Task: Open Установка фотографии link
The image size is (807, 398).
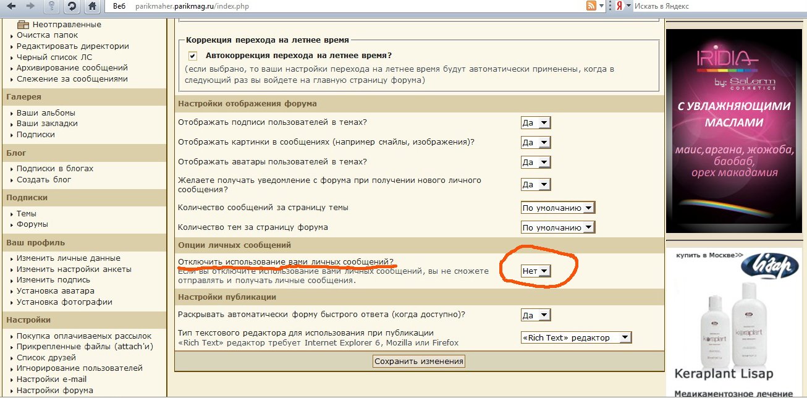Action: click(64, 302)
